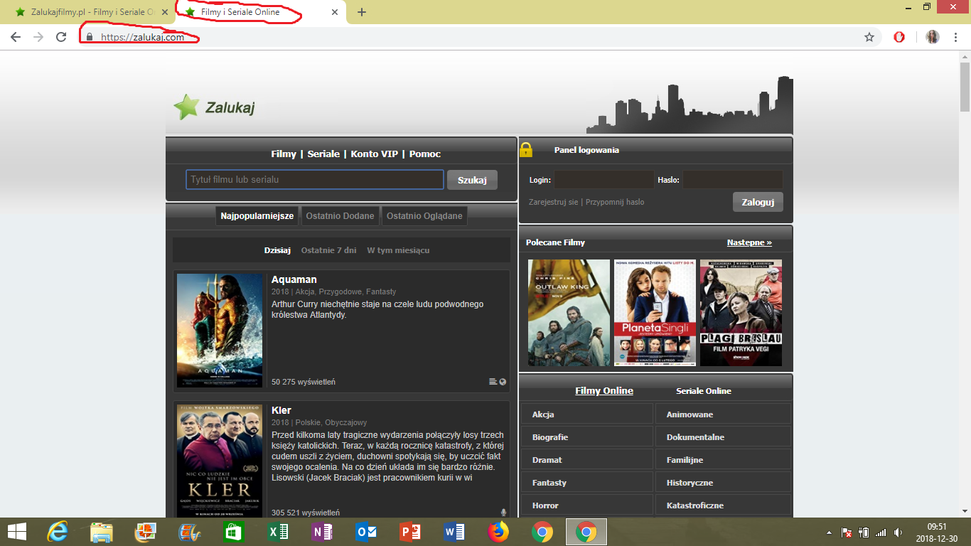This screenshot has width=971, height=546.
Task: Click the subtitles lines icon in Aquaman's row
Action: 493,382
